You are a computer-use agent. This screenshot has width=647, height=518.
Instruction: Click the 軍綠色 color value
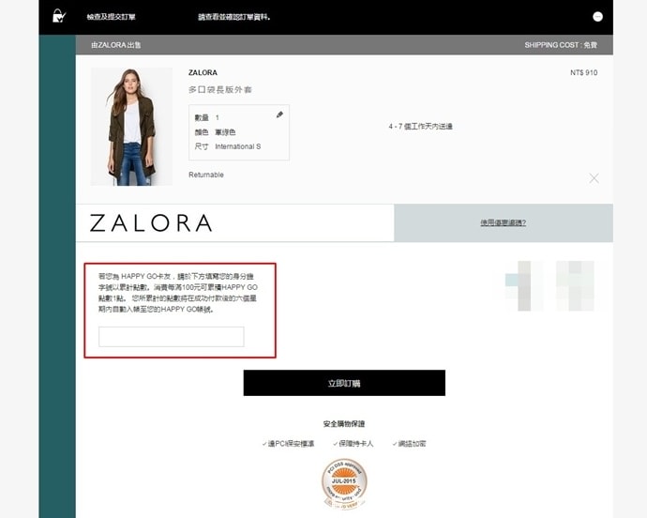point(225,132)
